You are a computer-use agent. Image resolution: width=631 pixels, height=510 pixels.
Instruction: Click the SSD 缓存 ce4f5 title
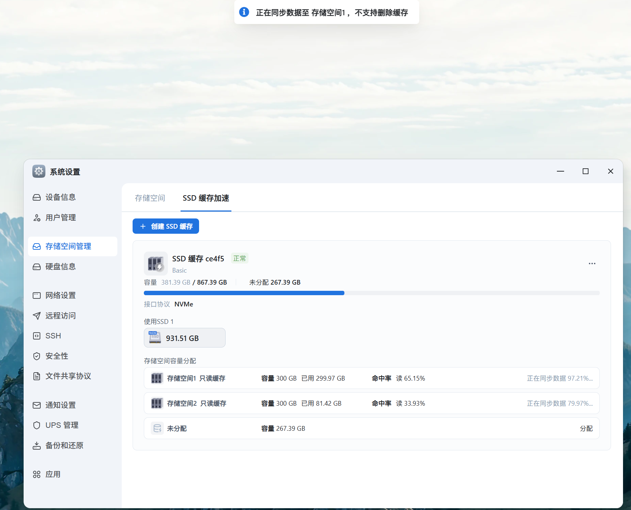(198, 259)
